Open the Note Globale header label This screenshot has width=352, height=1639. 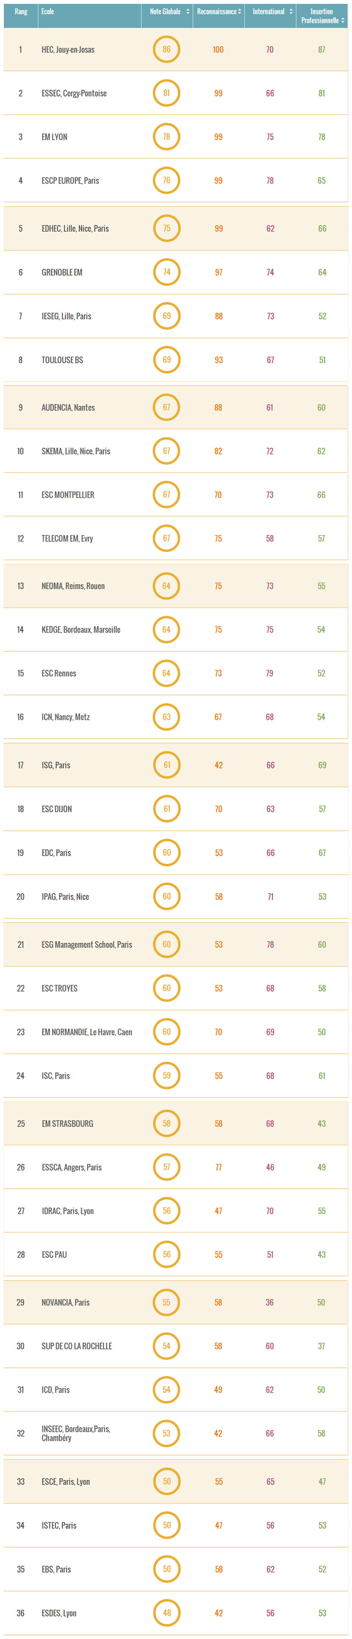tap(165, 11)
